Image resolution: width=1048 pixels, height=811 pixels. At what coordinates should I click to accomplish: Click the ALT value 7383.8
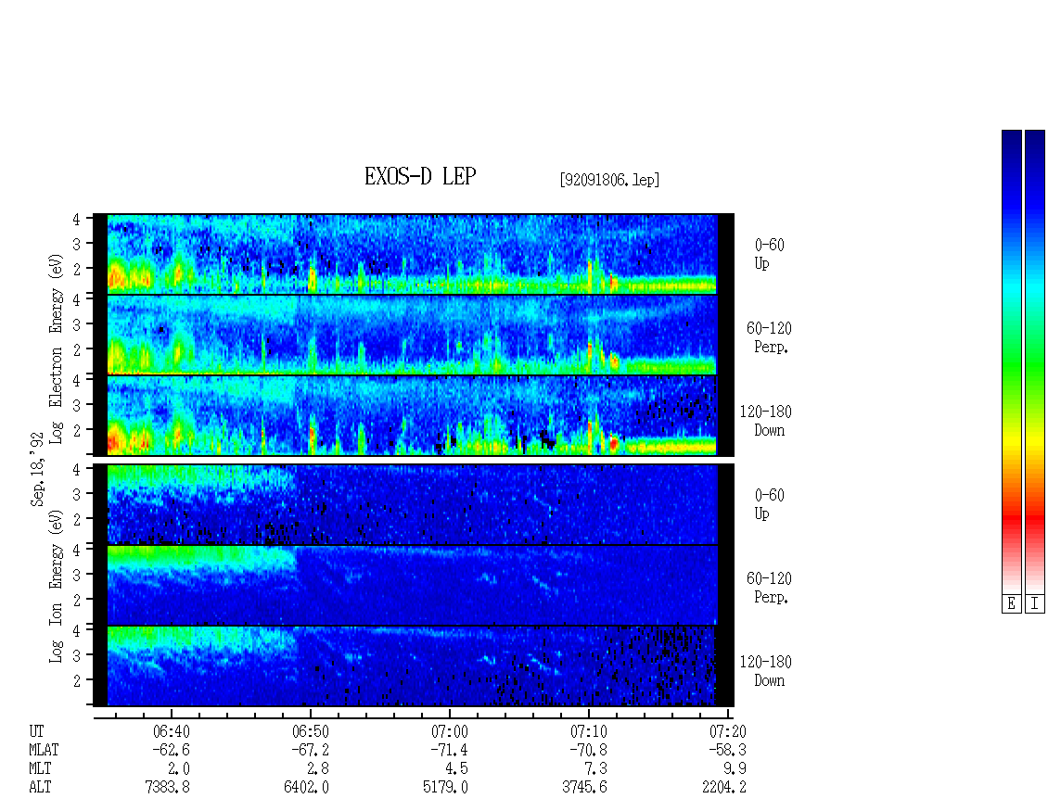point(167,787)
